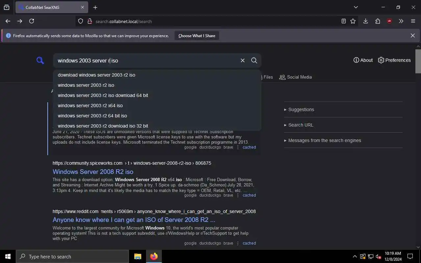Screen dimensions: 421x263
Task: Click the Firefox taskbar icon
Action: pyautogui.click(x=154, y=256)
